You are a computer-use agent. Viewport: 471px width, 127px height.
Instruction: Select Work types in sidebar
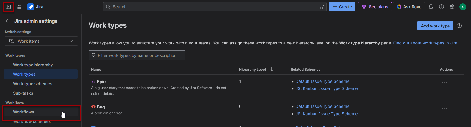tap(41, 74)
